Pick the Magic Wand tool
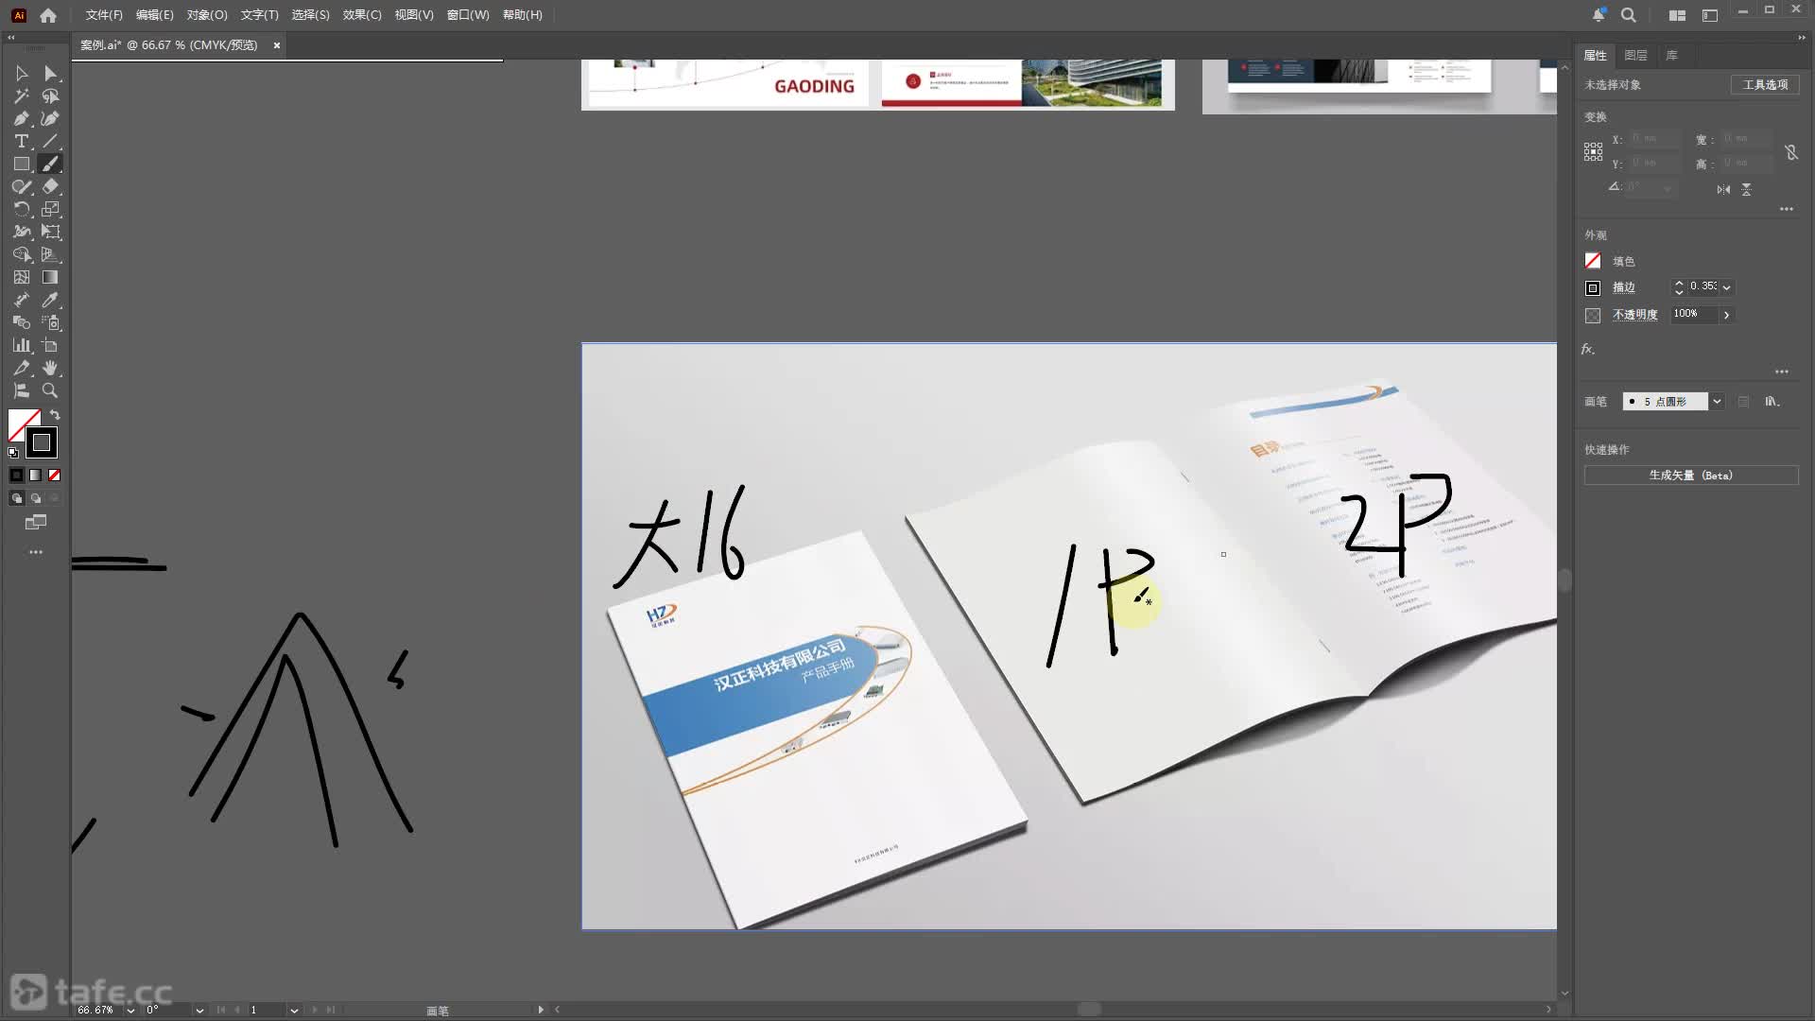Viewport: 1815px width, 1021px height. click(x=22, y=96)
